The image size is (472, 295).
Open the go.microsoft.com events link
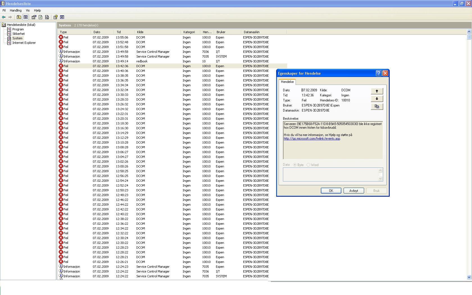coord(312,139)
